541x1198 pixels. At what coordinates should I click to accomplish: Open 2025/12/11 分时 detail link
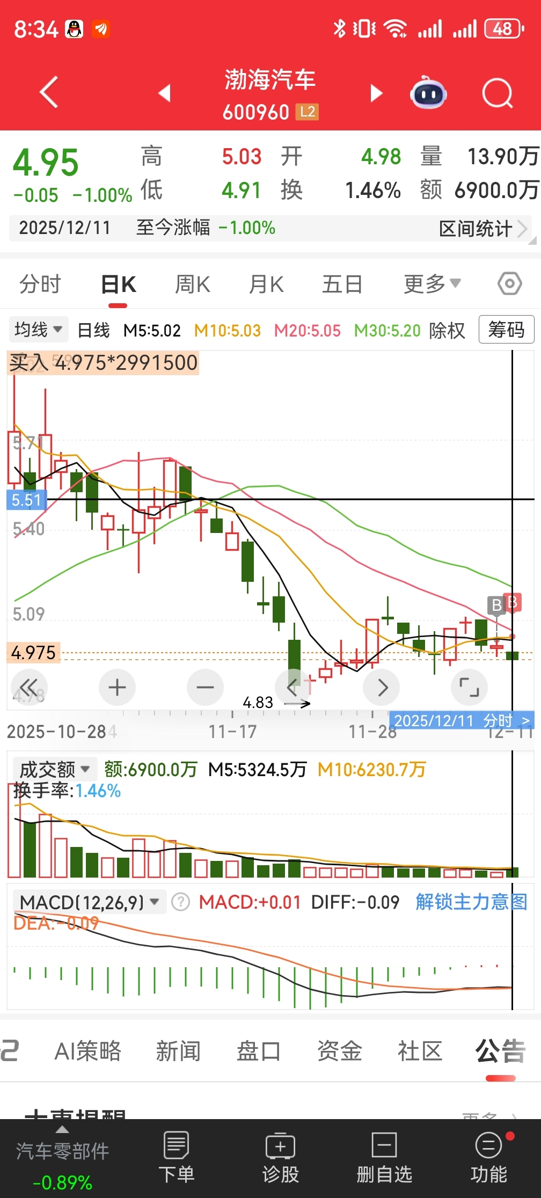point(462,720)
